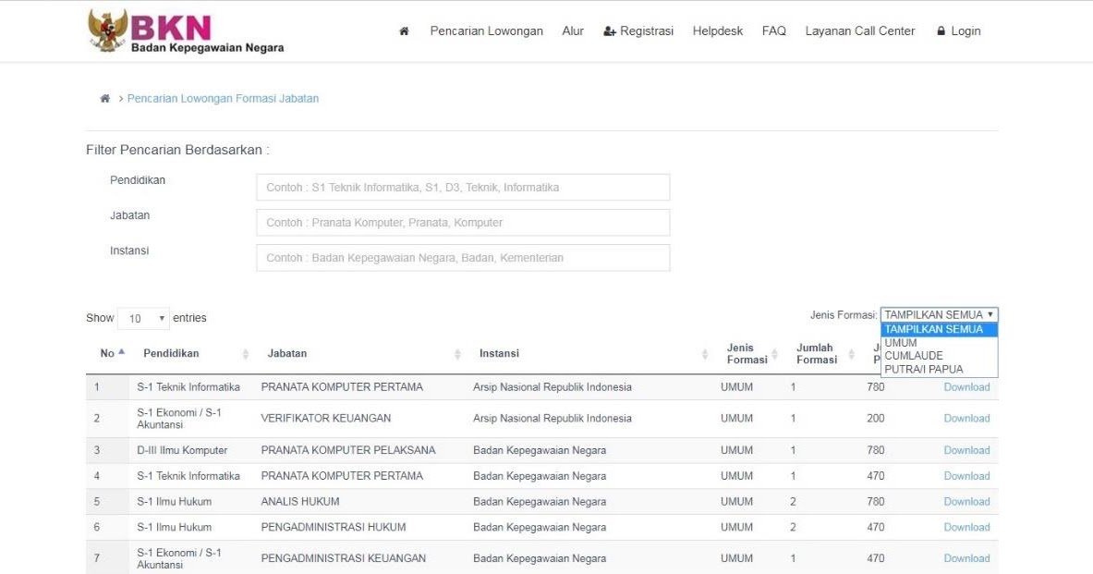Click the home icon in navbar
Screen dimensions: 1093x574
404,31
